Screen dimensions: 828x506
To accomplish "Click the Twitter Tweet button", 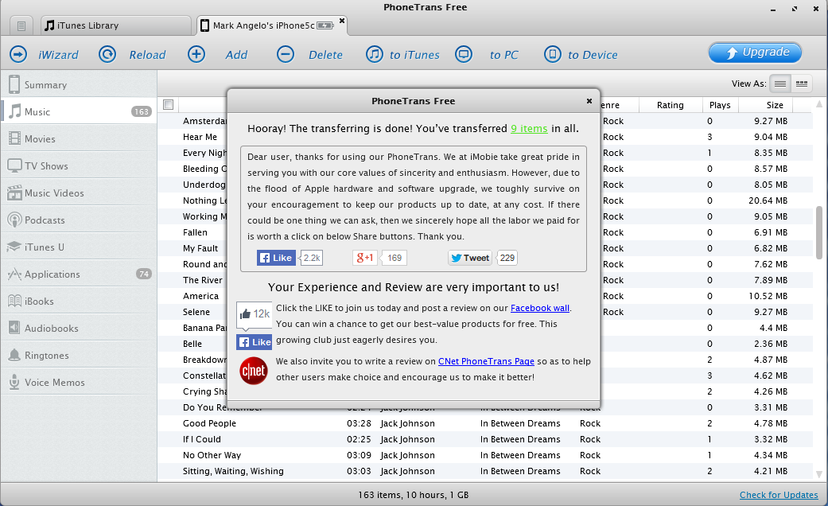I will click(470, 258).
